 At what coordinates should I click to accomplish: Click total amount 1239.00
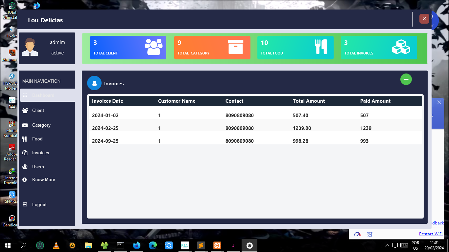(x=302, y=128)
